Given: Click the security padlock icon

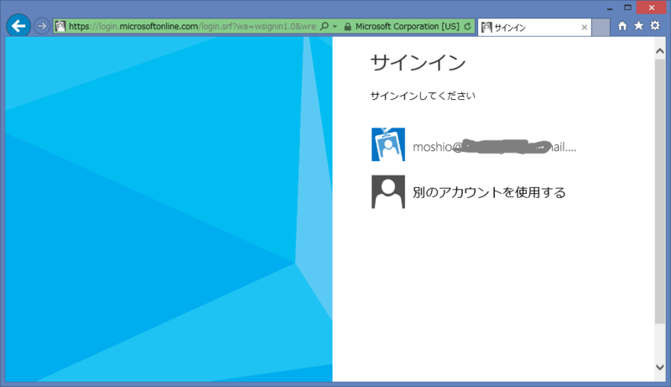Looking at the screenshot, I should 347,27.
